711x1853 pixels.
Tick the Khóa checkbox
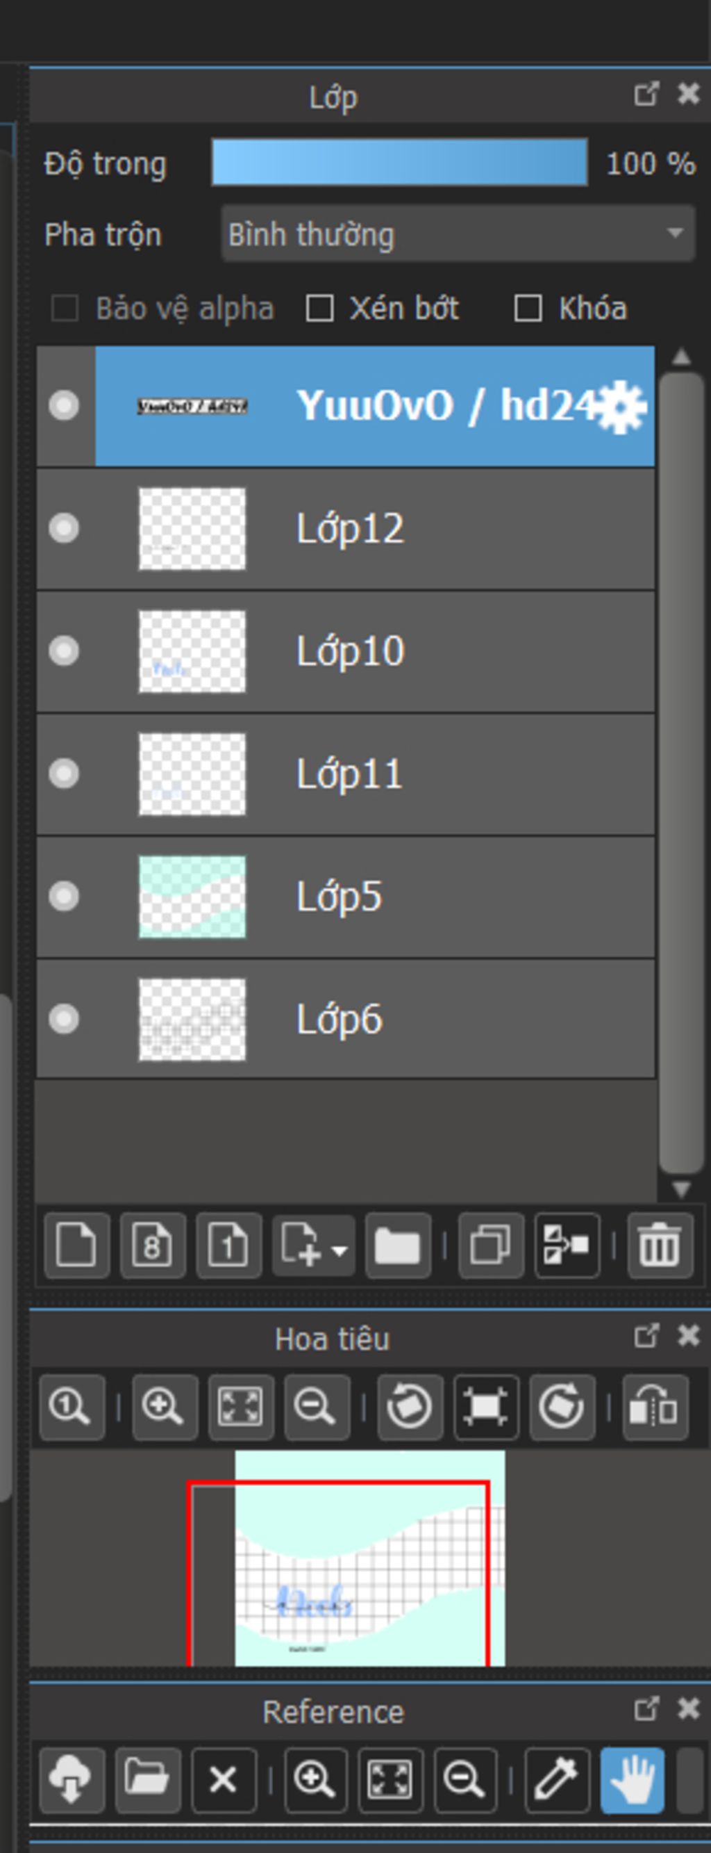(528, 309)
